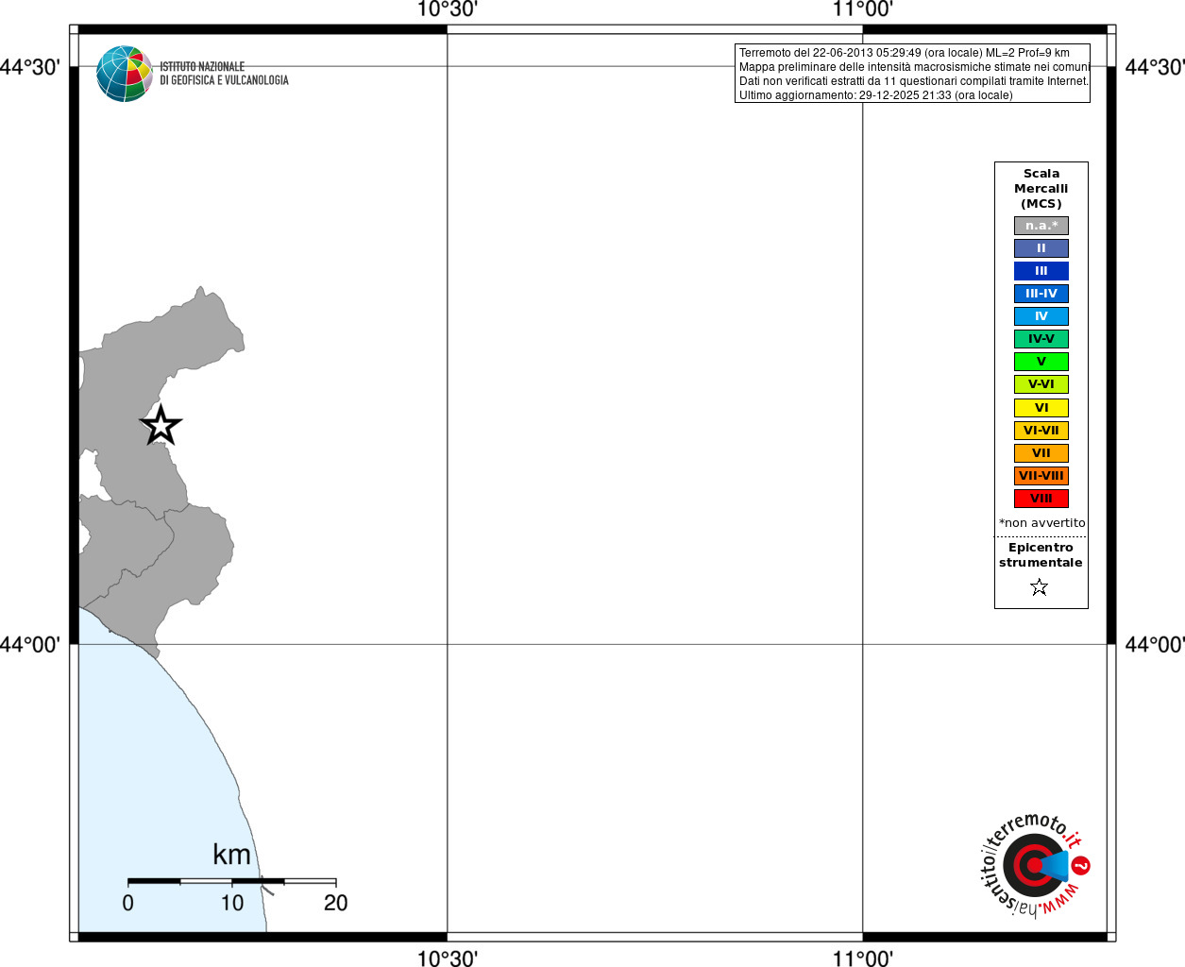Screen dimensions: 1185x967
Task: Click the red VIII legend swatch
Action: point(1041,499)
